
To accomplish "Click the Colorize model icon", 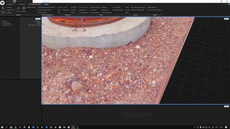I will (x=18, y=10).
